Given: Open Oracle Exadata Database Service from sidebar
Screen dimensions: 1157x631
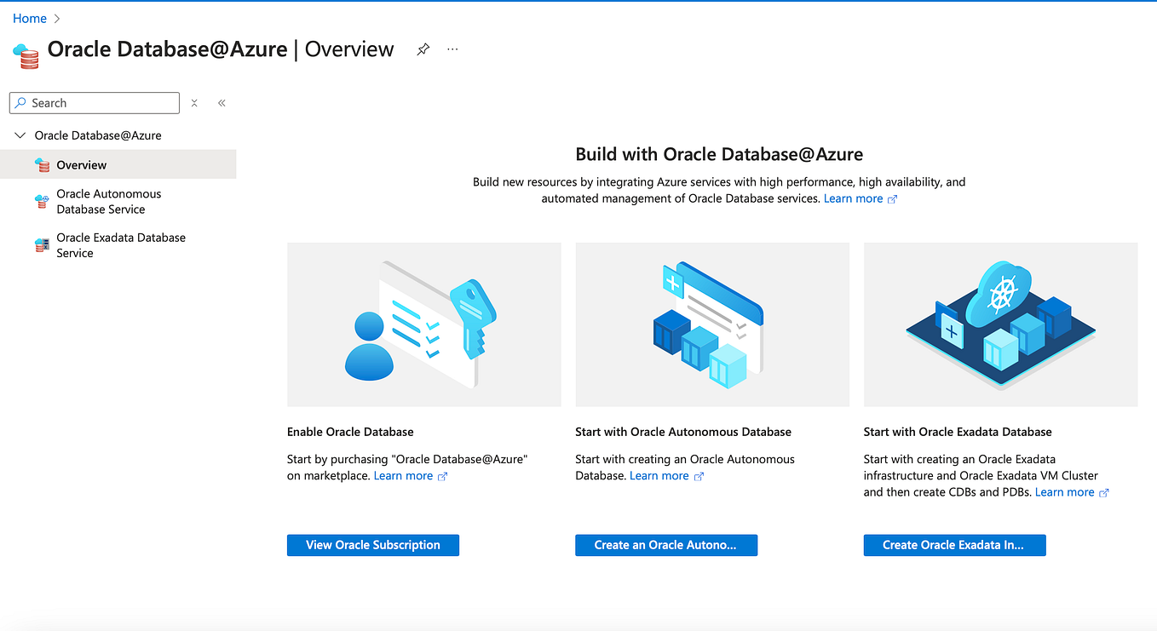Looking at the screenshot, I should coord(120,244).
